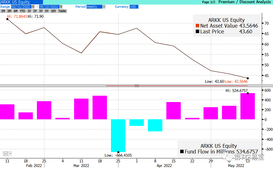
Task: Change the Currency USD field
Action: pos(134,7)
